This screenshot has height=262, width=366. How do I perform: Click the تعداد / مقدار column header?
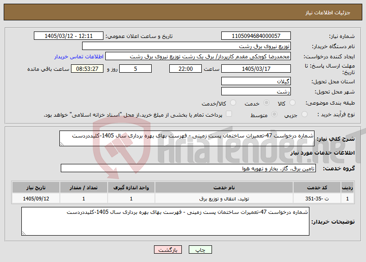(x=83, y=187)
